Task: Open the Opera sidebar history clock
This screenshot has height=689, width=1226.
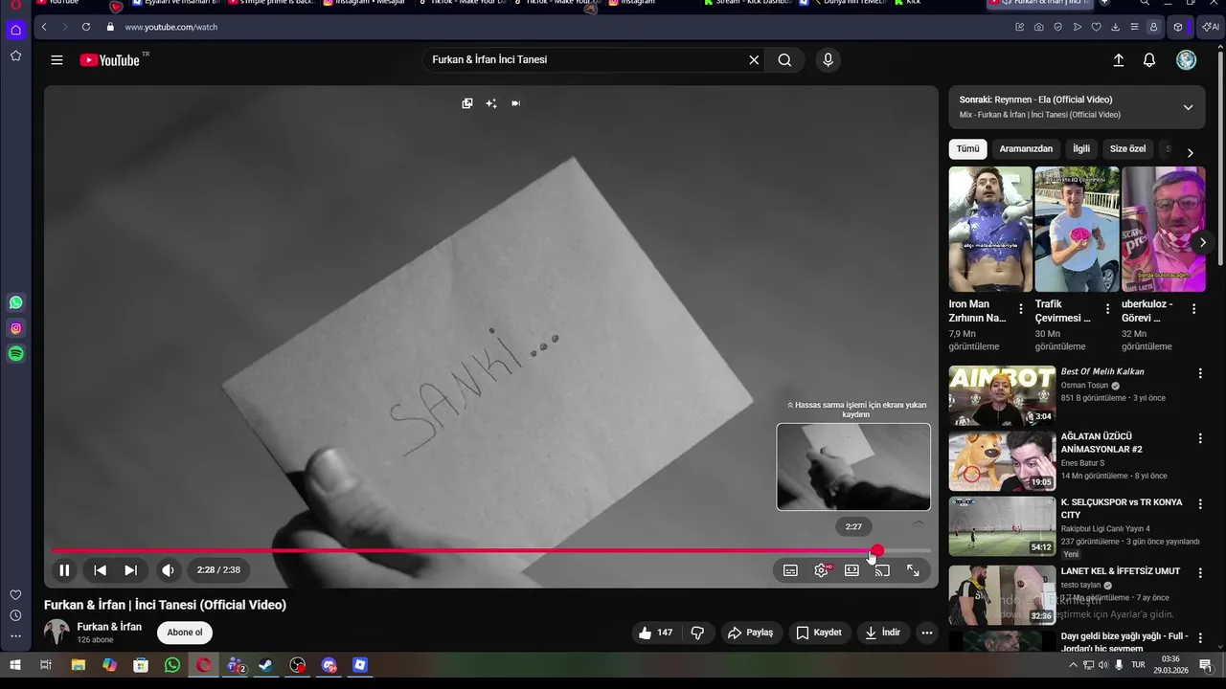Action: (x=15, y=615)
